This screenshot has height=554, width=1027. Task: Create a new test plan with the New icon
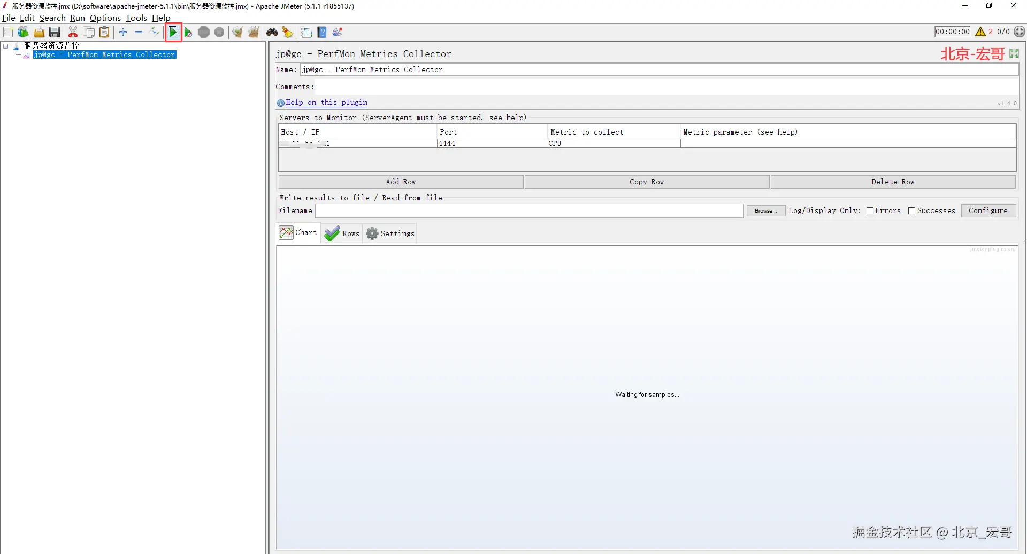(x=8, y=32)
